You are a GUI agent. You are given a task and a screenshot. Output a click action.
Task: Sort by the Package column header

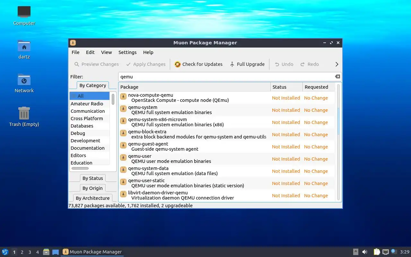click(195, 87)
